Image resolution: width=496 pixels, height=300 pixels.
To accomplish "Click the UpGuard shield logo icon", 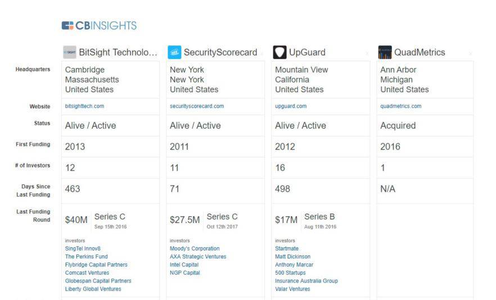I will point(279,52).
